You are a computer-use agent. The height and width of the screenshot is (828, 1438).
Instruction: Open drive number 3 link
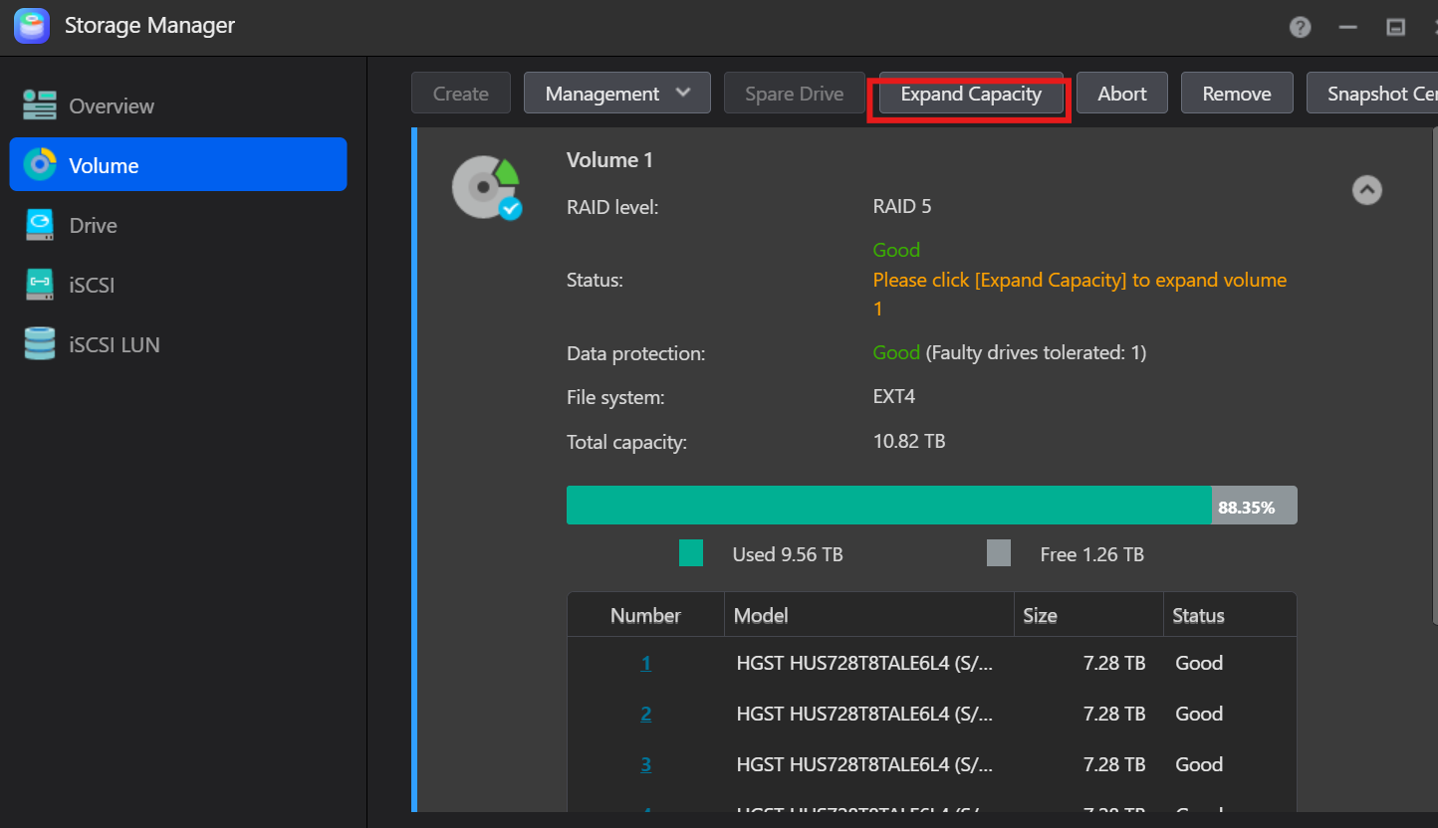pyautogui.click(x=645, y=764)
